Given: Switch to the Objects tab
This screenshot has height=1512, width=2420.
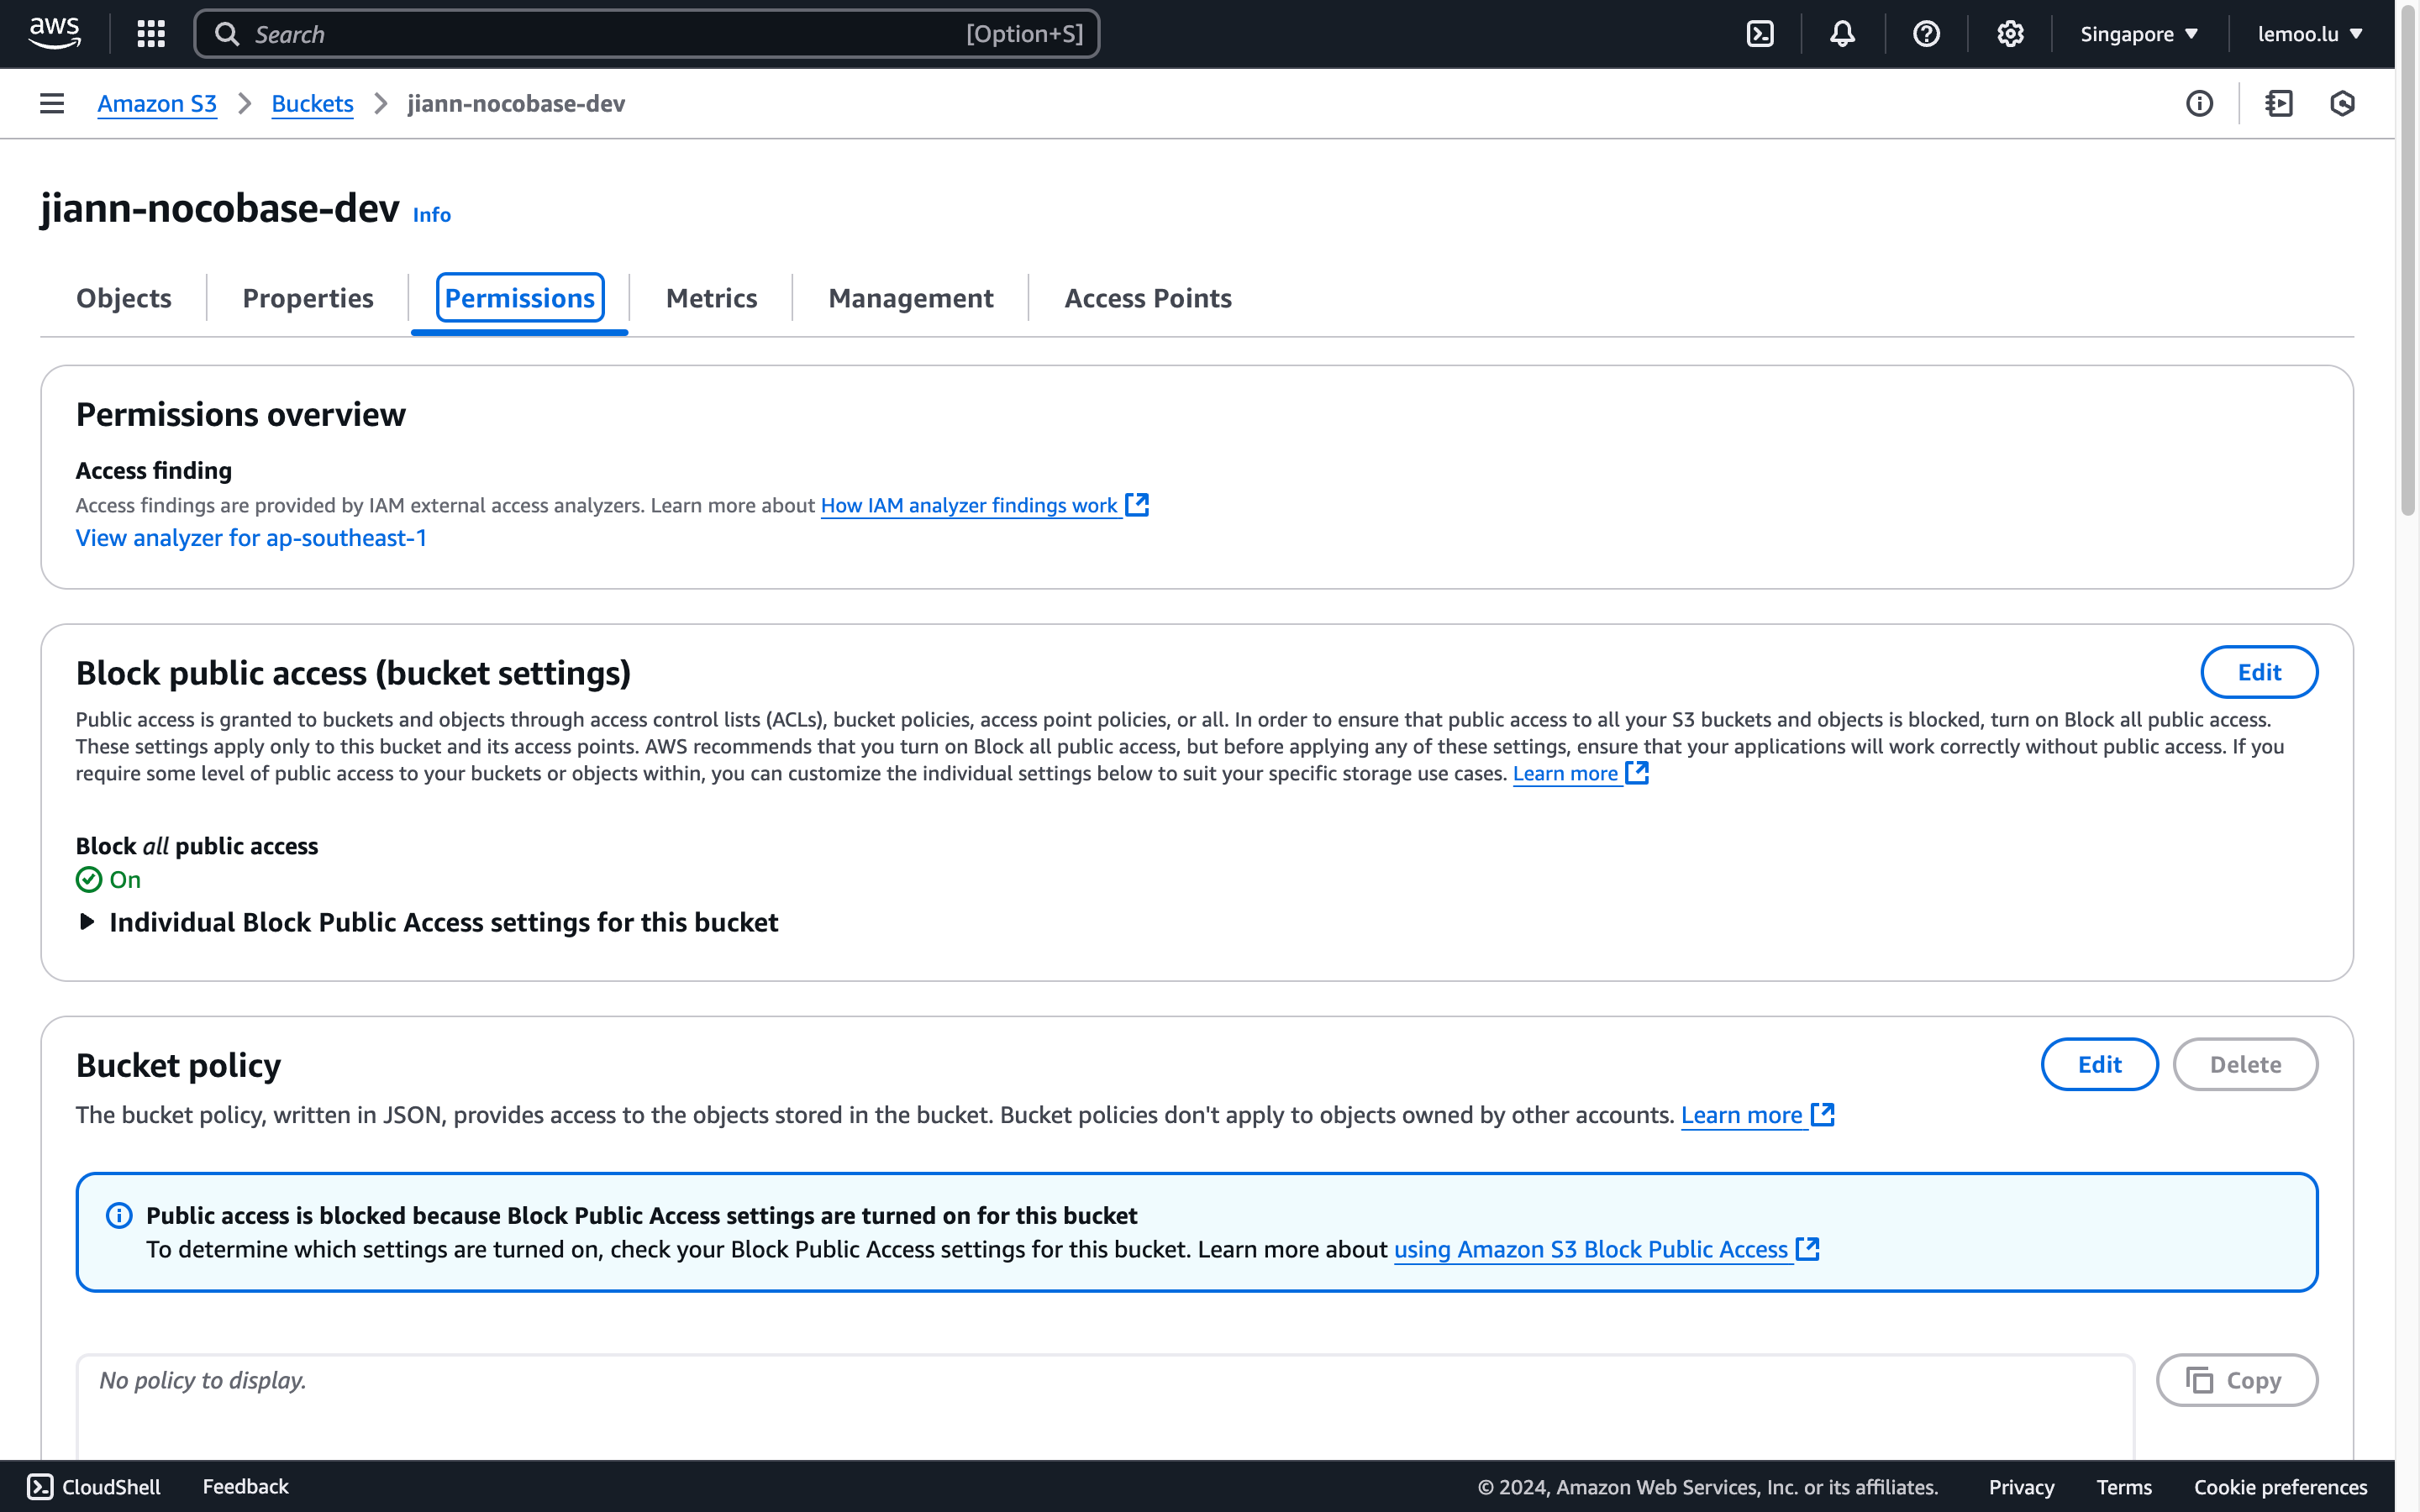Looking at the screenshot, I should click(x=124, y=298).
